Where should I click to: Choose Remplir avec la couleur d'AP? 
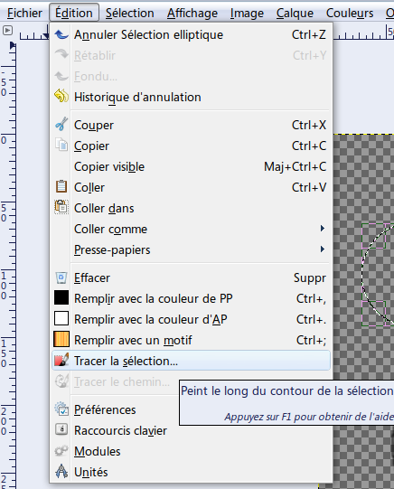[x=191, y=319]
